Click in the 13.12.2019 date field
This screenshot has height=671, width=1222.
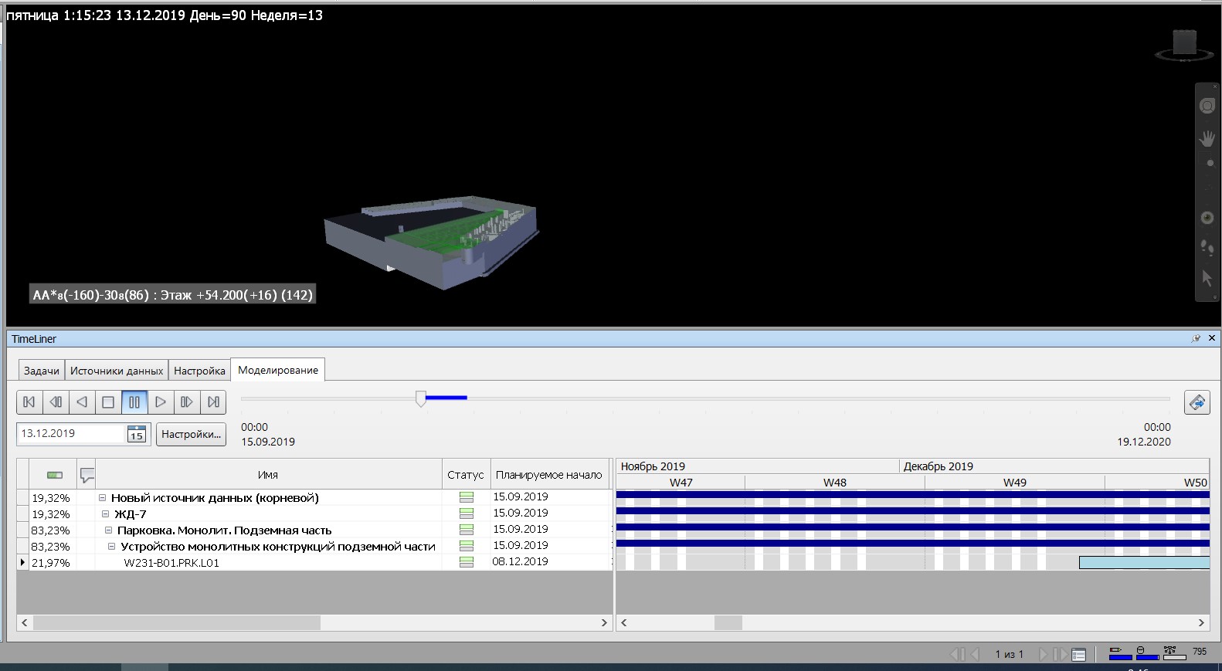pos(71,434)
